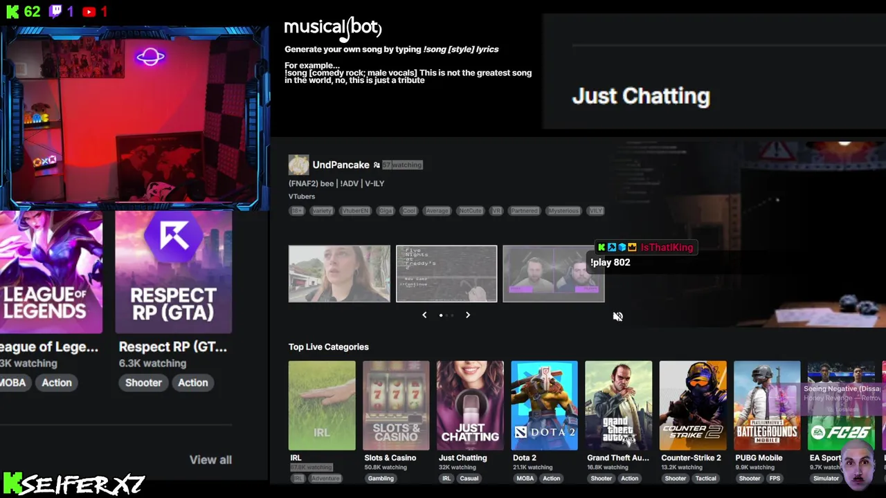Open the enlarged League of Legends card
Image resolution: width=886 pixels, height=498 pixels.
click(x=51, y=273)
